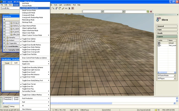
Task: Enable the Test_Layer visibility checkbox
Action: pos(159,45)
